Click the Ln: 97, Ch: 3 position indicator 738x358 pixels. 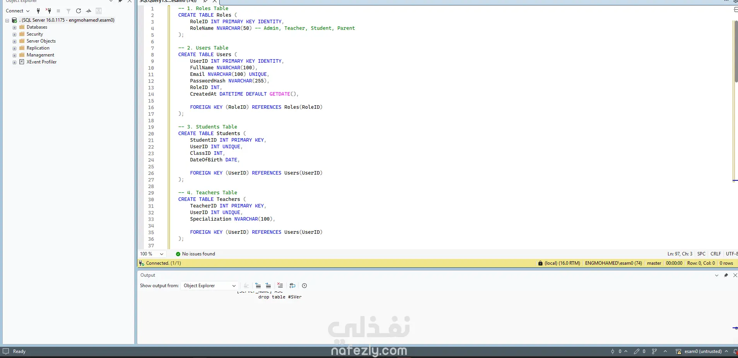(x=680, y=254)
